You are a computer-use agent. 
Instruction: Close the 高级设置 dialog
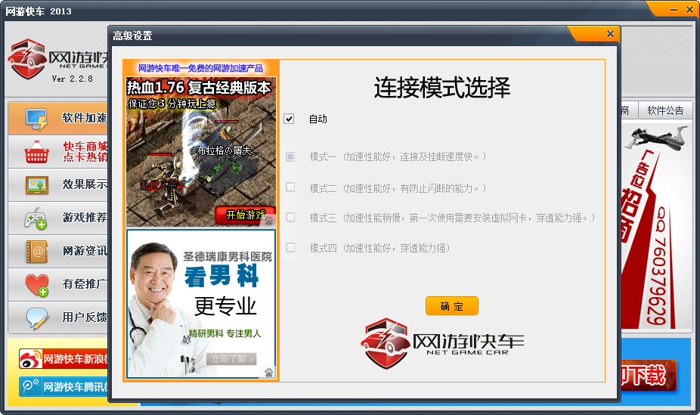pyautogui.click(x=610, y=34)
